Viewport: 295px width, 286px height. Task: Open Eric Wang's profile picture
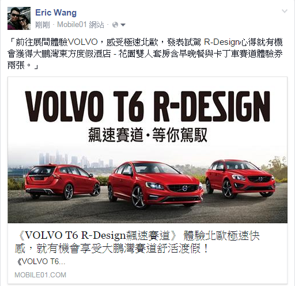19,18
